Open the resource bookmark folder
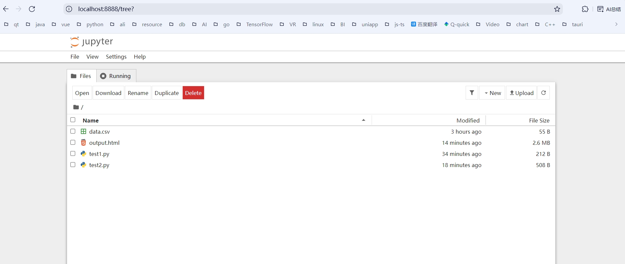Viewport: 625px width, 264px height. [147, 24]
